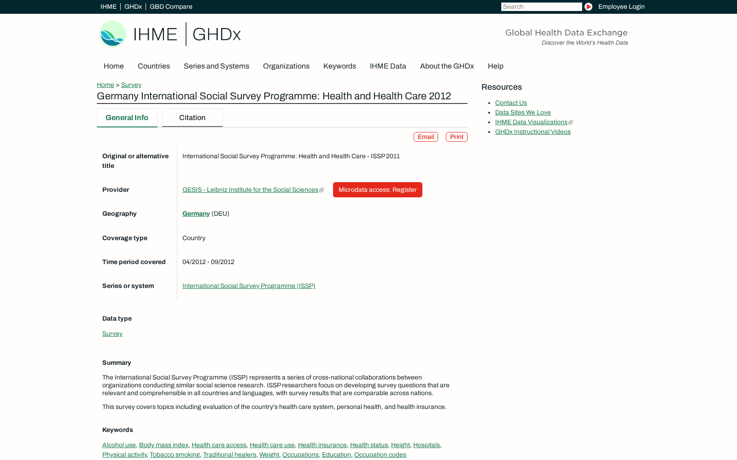Click the Resources heading
Screen dimensions: 737x460
[x=502, y=87]
